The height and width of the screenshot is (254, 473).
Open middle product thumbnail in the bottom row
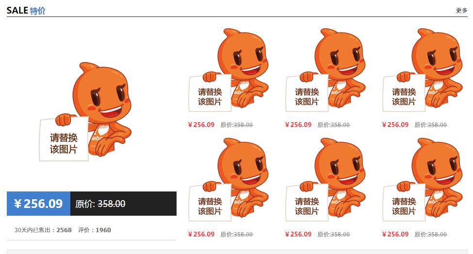point(326,180)
